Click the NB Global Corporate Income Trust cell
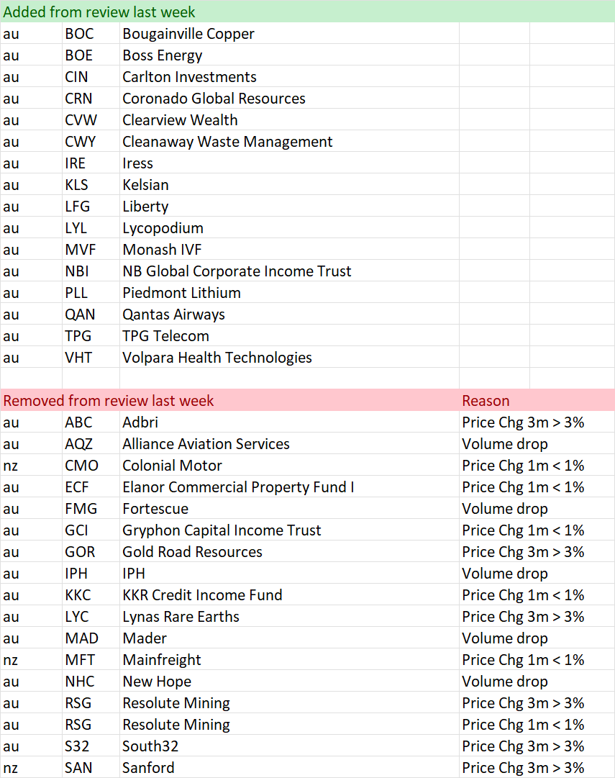This screenshot has height=778, width=615. point(289,271)
